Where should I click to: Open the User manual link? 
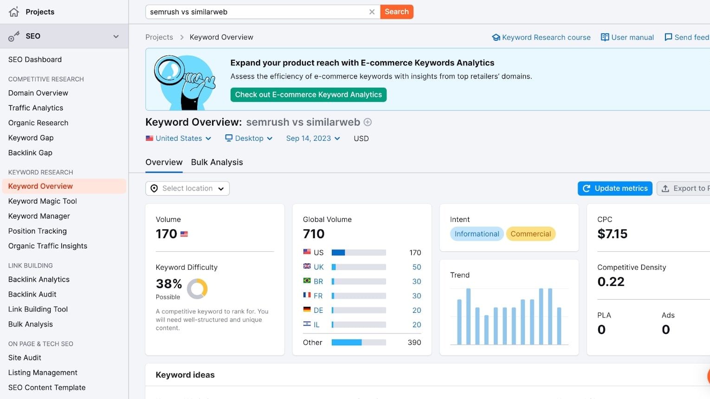627,38
